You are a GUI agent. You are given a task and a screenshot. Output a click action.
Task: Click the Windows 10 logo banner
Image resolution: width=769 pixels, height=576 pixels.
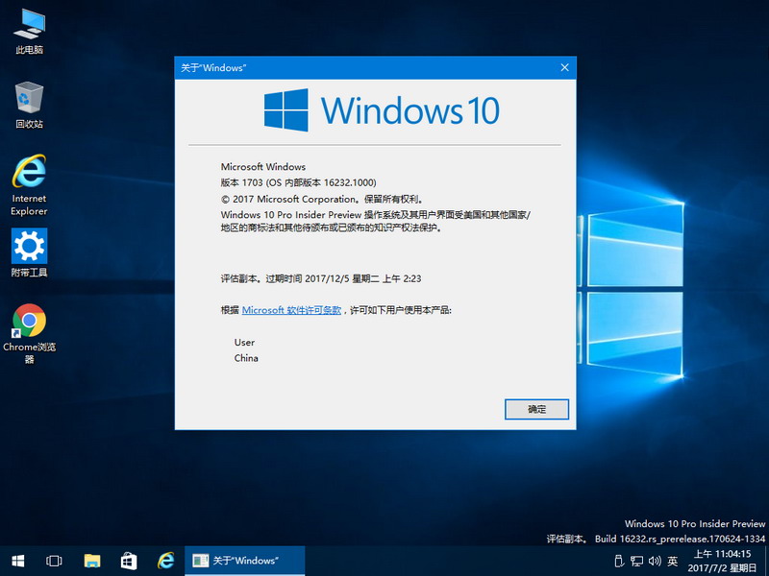[x=382, y=110]
